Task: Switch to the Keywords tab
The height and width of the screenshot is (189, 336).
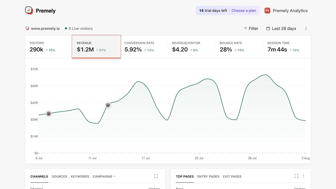Action: click(80, 176)
